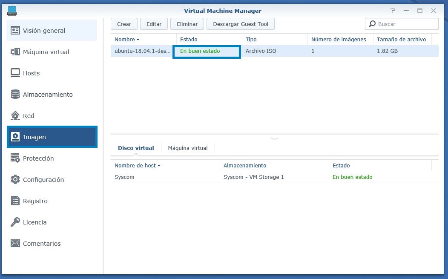Open the help question mark icon
448x279 pixels.
[x=393, y=11]
